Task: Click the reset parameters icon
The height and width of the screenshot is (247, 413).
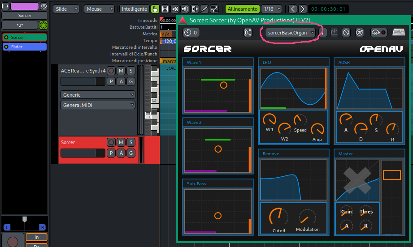Action: [360, 33]
